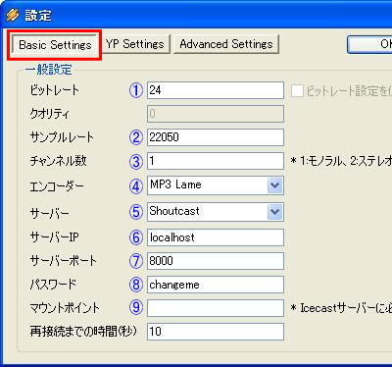Click the サーバーIP field with localhost
Screen dimensions: 392x367
tap(216, 237)
